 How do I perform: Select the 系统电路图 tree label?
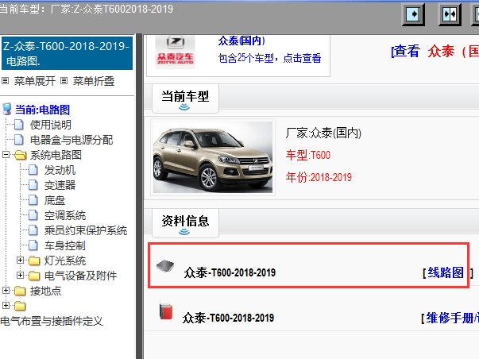pyautogui.click(x=56, y=155)
